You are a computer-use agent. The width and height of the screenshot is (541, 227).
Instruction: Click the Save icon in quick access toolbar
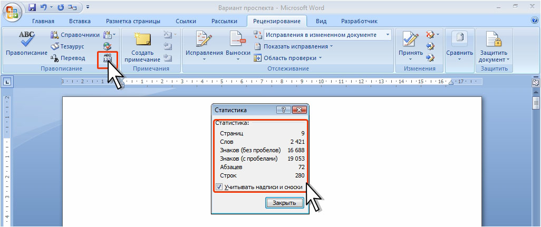point(32,8)
